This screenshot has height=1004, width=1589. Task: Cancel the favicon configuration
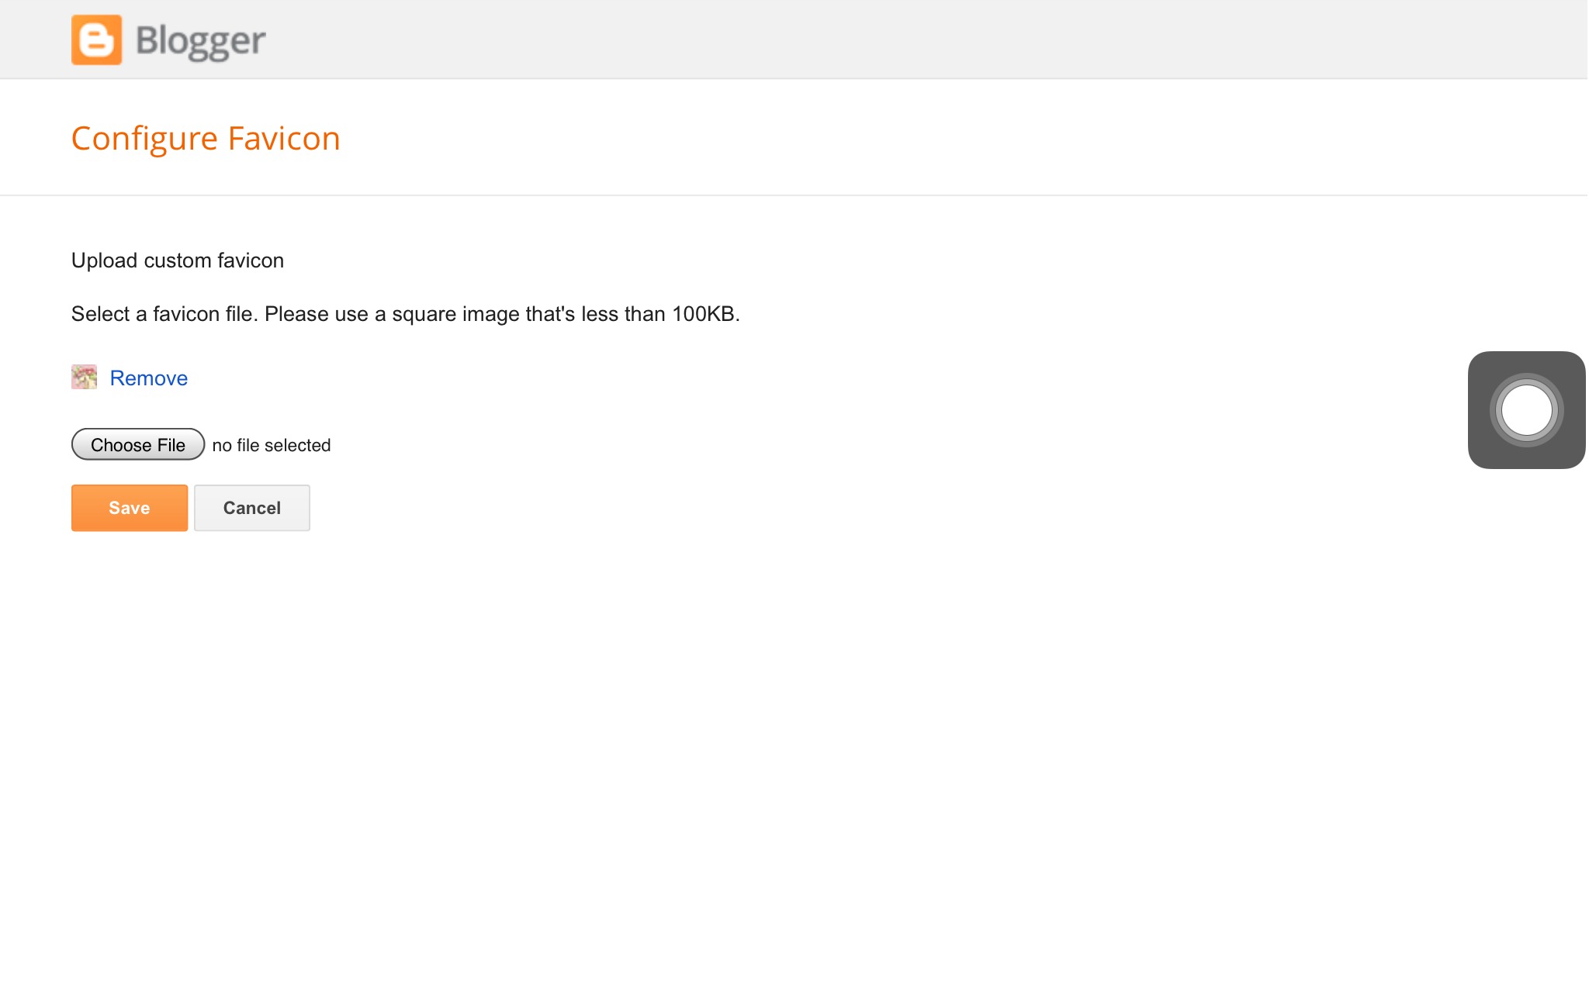pyautogui.click(x=251, y=508)
